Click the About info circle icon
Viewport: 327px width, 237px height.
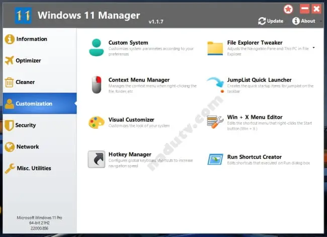click(x=296, y=21)
